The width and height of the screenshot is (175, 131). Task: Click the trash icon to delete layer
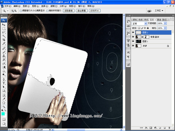click(x=169, y=128)
